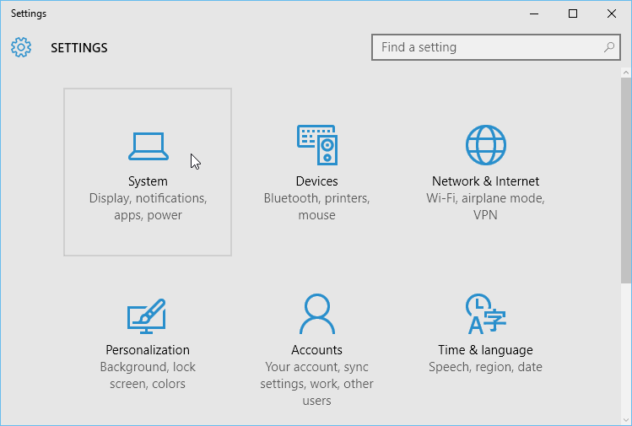Open the Accounts person icon
Image resolution: width=632 pixels, height=426 pixels.
pos(317,314)
